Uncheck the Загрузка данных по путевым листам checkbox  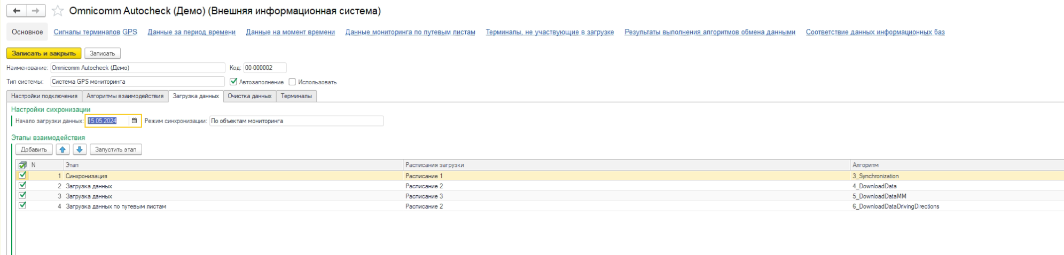coord(22,206)
